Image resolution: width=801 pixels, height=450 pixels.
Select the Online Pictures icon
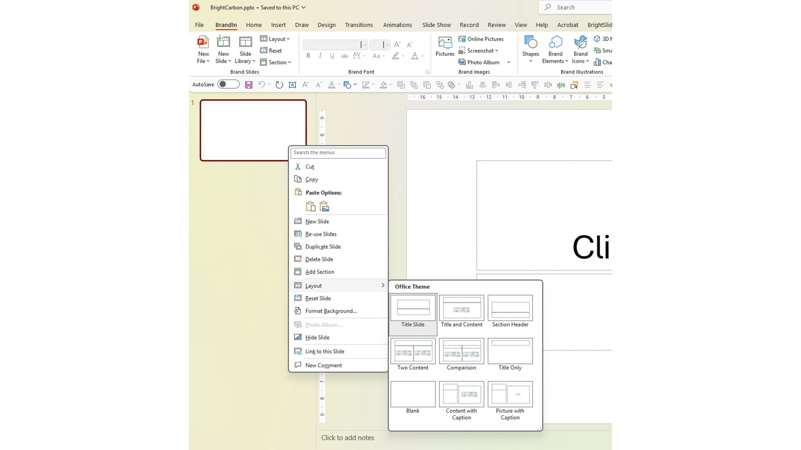click(462, 38)
